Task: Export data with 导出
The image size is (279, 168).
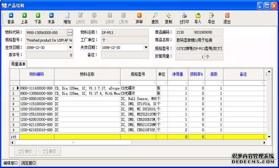Action: click(211, 18)
